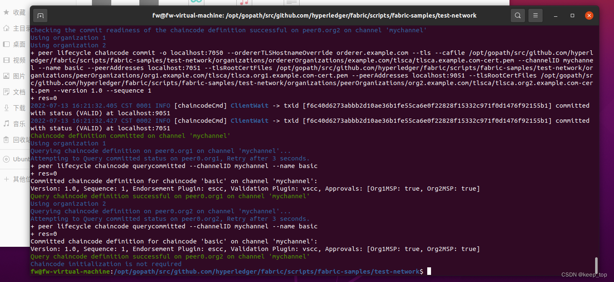614x282 pixels.
Task: Click the terminal window title text
Action: [x=314, y=16]
